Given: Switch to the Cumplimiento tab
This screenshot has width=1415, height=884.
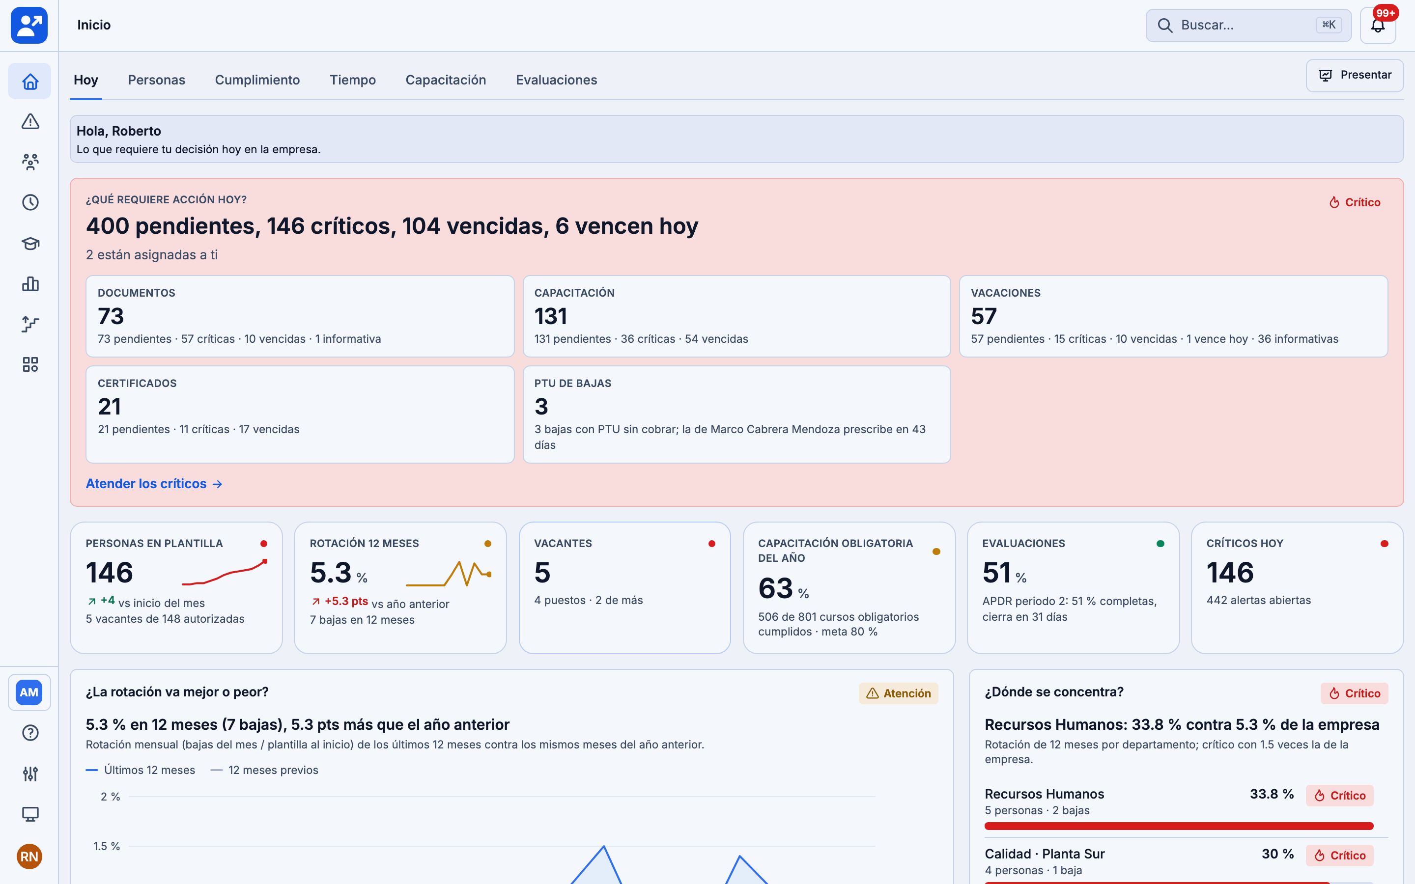Looking at the screenshot, I should (x=257, y=80).
